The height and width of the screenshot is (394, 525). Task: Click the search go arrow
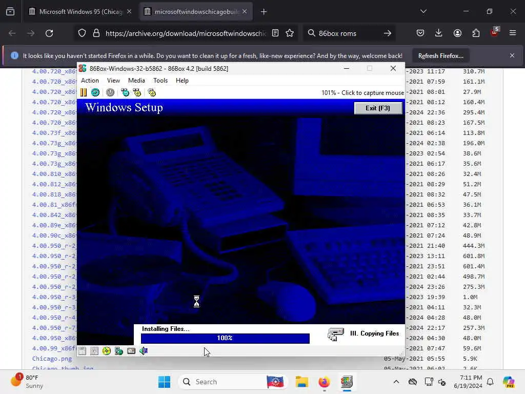click(388, 33)
